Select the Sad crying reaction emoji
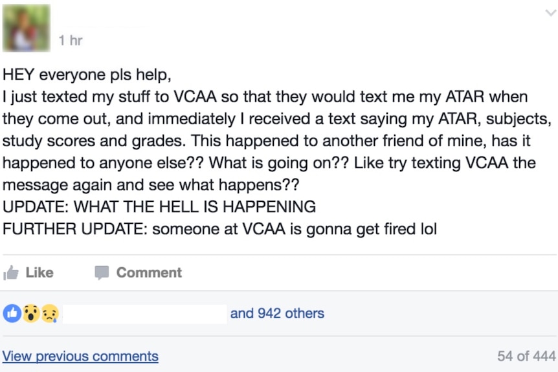558x372 pixels. [50, 313]
